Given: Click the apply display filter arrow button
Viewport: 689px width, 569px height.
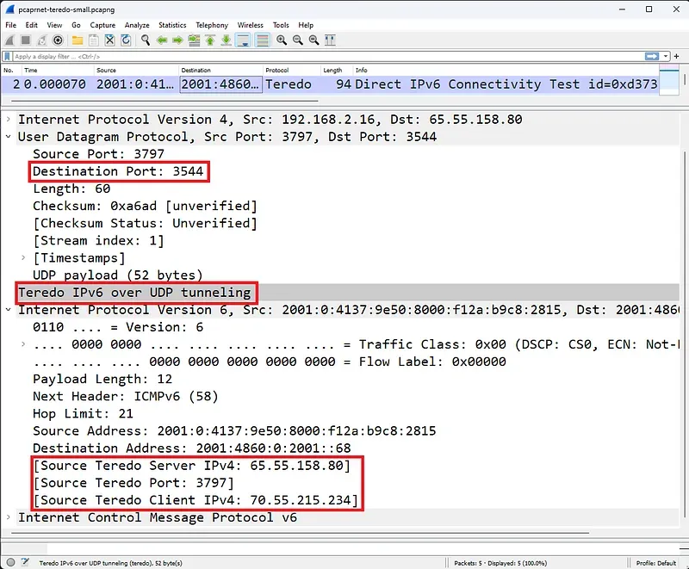Looking at the screenshot, I should [x=652, y=56].
